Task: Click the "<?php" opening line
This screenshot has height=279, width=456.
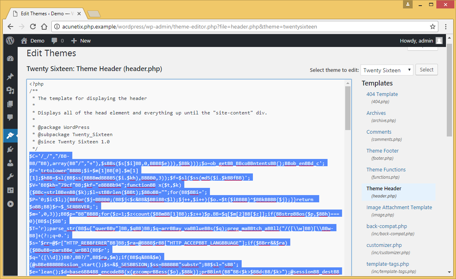Action: (37, 84)
